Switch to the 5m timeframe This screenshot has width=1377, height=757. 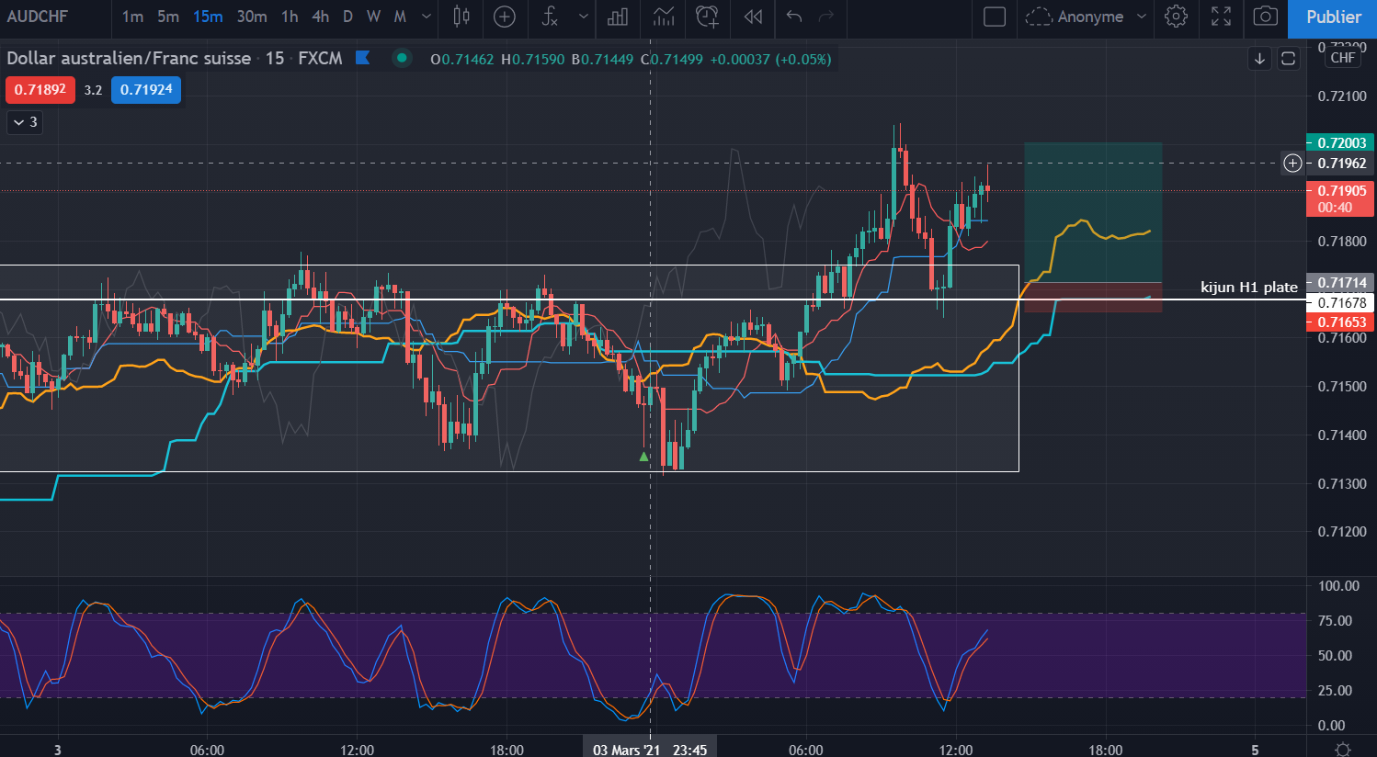click(x=168, y=17)
